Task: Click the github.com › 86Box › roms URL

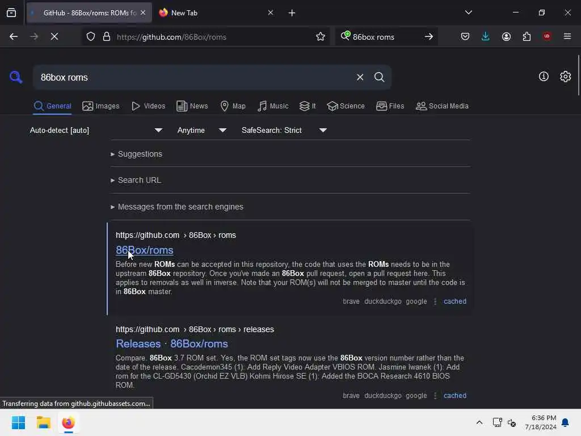Action: coord(176,236)
